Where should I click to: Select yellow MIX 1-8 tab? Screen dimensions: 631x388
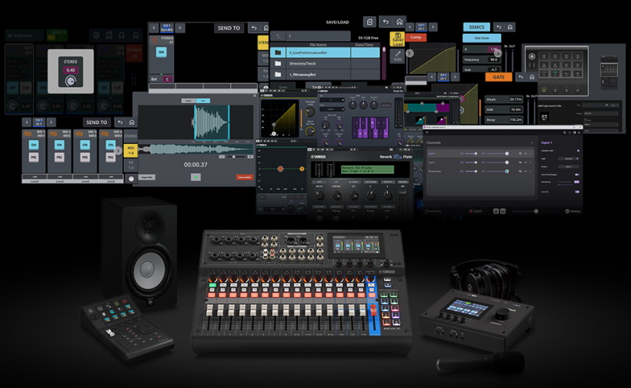(x=131, y=151)
